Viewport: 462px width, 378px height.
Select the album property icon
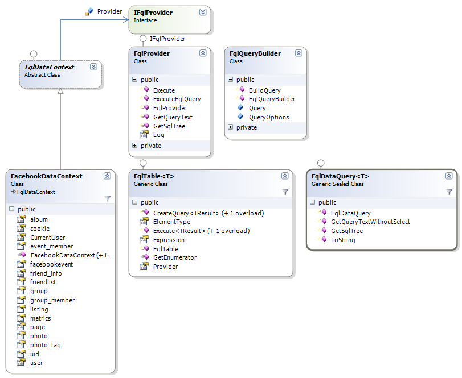coord(22,219)
